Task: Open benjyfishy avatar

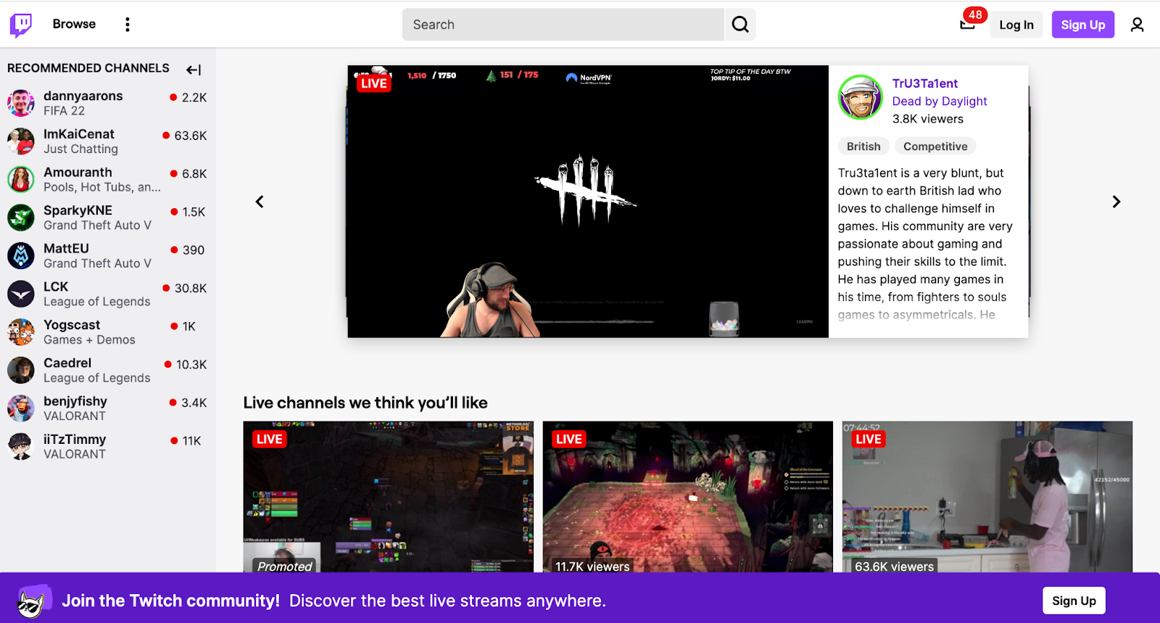Action: (21, 408)
